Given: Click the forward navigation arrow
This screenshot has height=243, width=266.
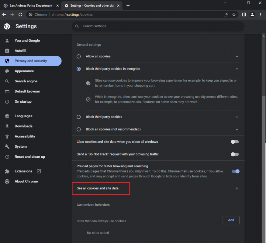Looking at the screenshot, I should coord(12,15).
